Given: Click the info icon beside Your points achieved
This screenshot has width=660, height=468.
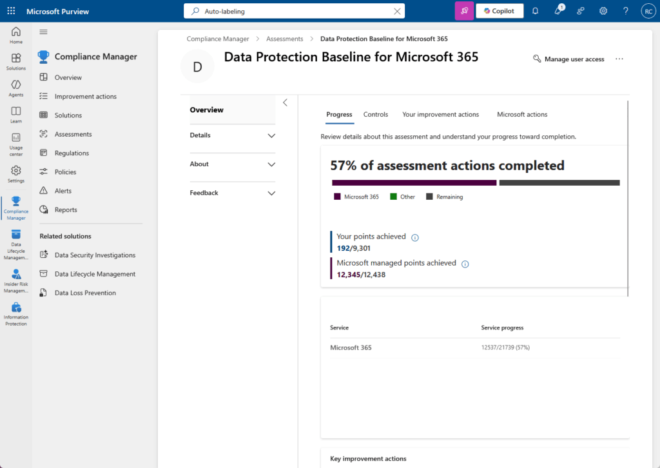Looking at the screenshot, I should tap(414, 238).
